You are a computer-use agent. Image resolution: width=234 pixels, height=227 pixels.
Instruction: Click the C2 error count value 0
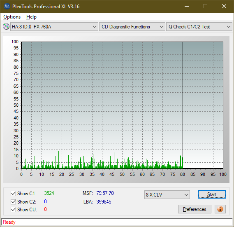pyautogui.click(x=45, y=201)
